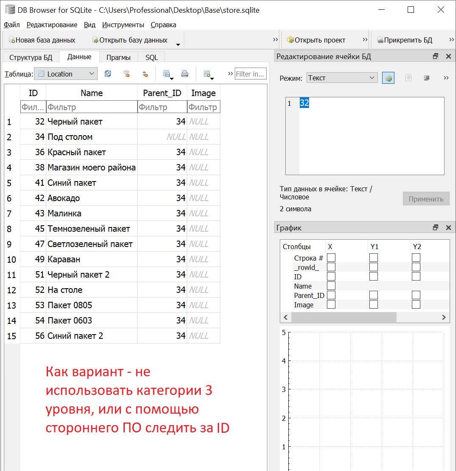
Task: Open the Инструменты menu
Action: [123, 25]
